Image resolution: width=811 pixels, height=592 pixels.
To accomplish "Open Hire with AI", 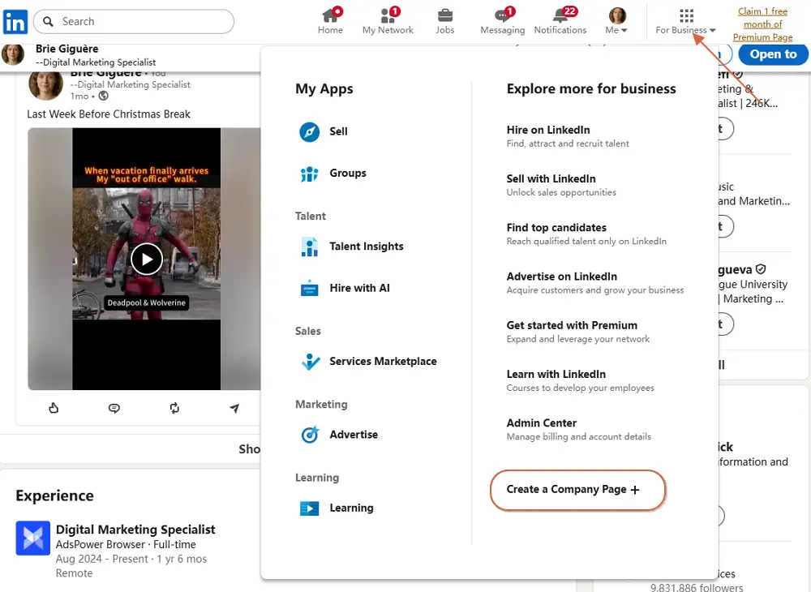I will pos(358,287).
